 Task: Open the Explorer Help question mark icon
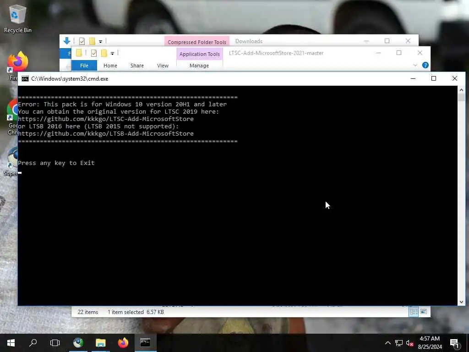(x=425, y=65)
